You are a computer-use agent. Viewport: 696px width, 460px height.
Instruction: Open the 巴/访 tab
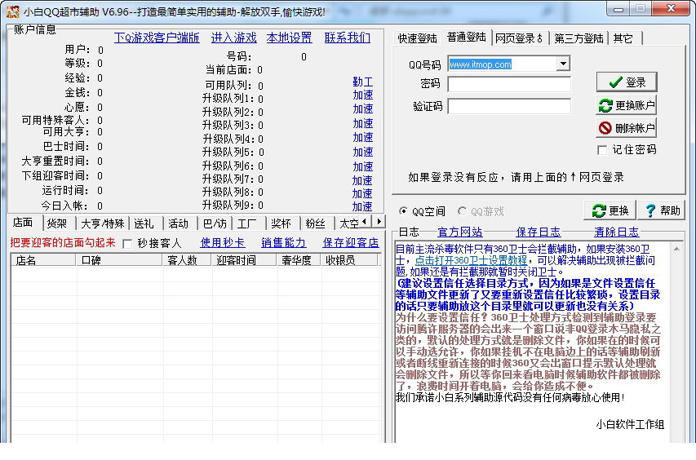pyautogui.click(x=215, y=223)
